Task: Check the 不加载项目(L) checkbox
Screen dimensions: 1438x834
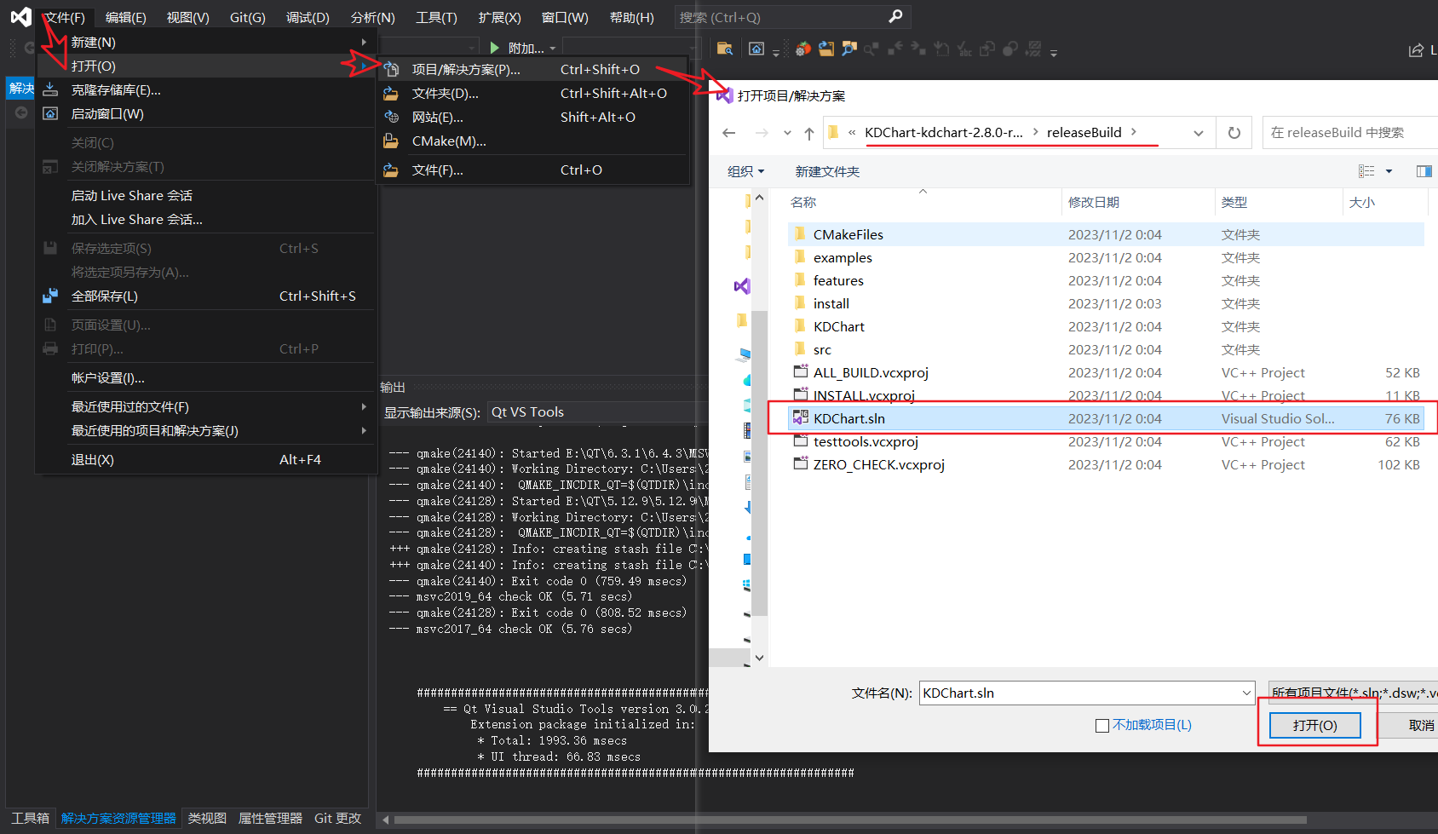Action: [x=1102, y=726]
